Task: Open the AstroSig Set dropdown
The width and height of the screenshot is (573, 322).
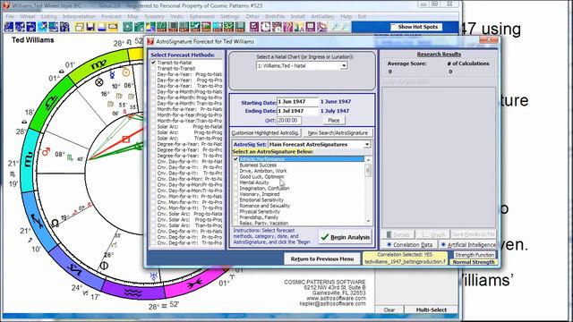Action: pos(367,145)
